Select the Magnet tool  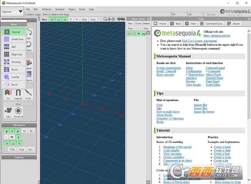click(18, 94)
